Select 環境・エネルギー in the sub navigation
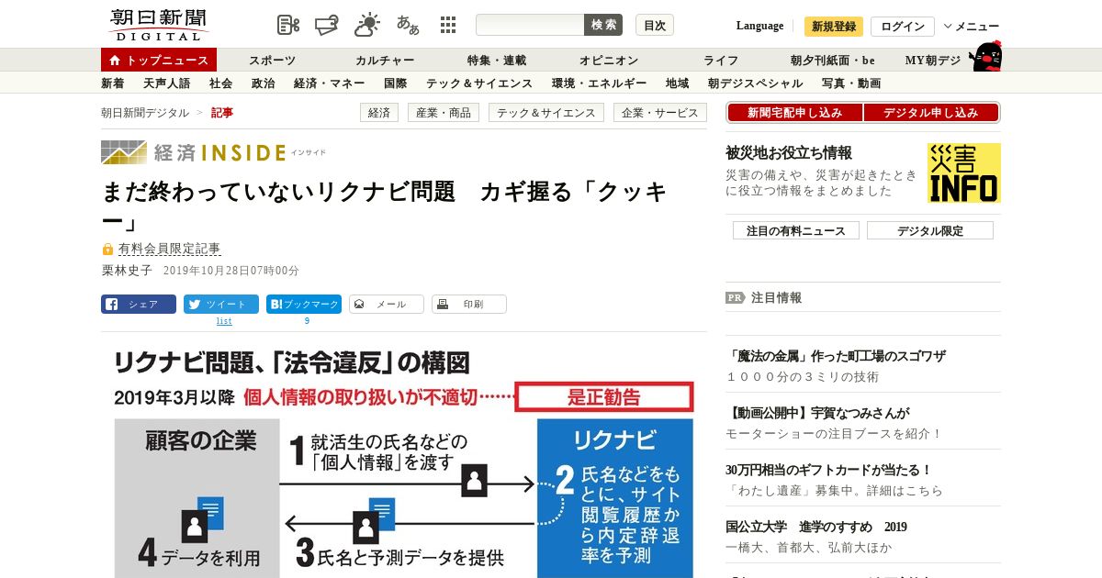This screenshot has width=1102, height=578. (599, 83)
